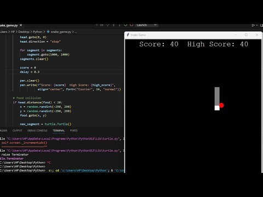Screen dimensions: 263x197
Task: Click the 'raise Terminator' terminal line
Action: (15, 154)
